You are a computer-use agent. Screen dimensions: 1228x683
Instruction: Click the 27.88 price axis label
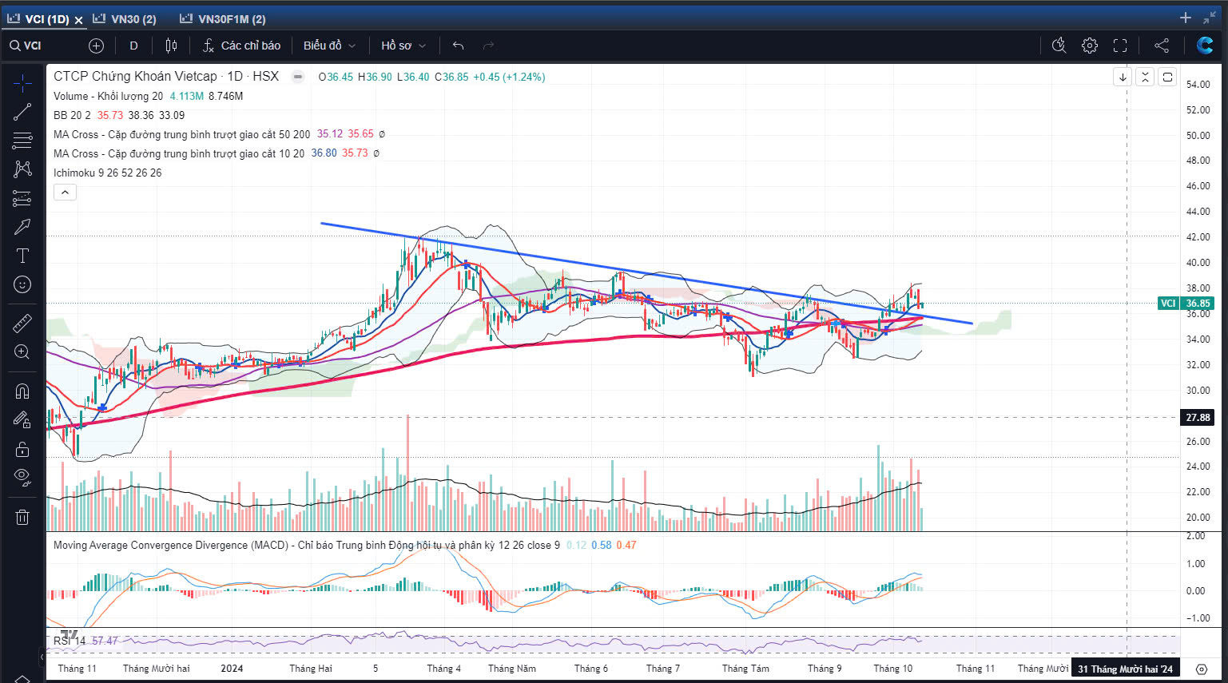point(1197,417)
